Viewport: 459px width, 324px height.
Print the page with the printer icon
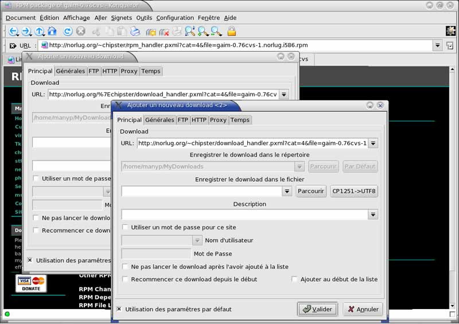(135, 31)
